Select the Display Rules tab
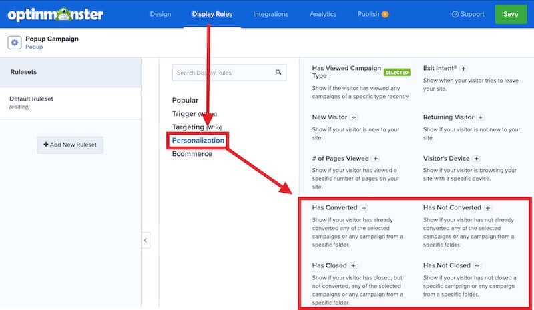The width and height of the screenshot is (534, 310). [x=212, y=14]
